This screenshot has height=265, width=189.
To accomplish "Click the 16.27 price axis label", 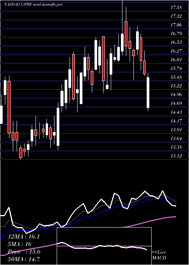I will 176,51.
